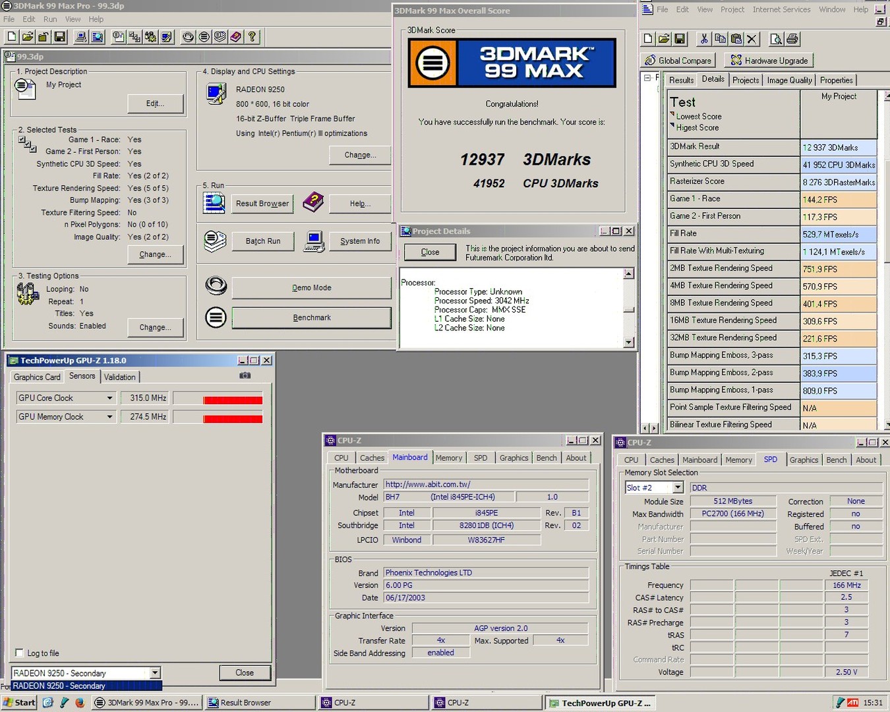Open Internet Services menu in Result Browser

click(781, 9)
